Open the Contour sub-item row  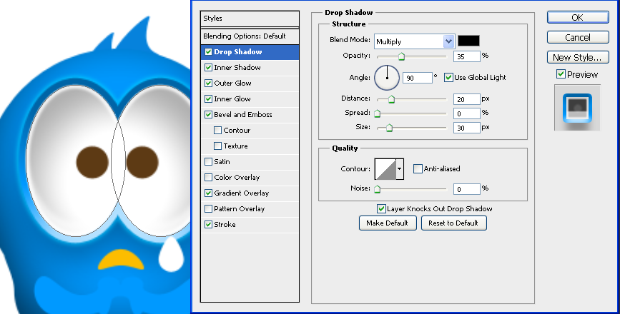point(250,131)
